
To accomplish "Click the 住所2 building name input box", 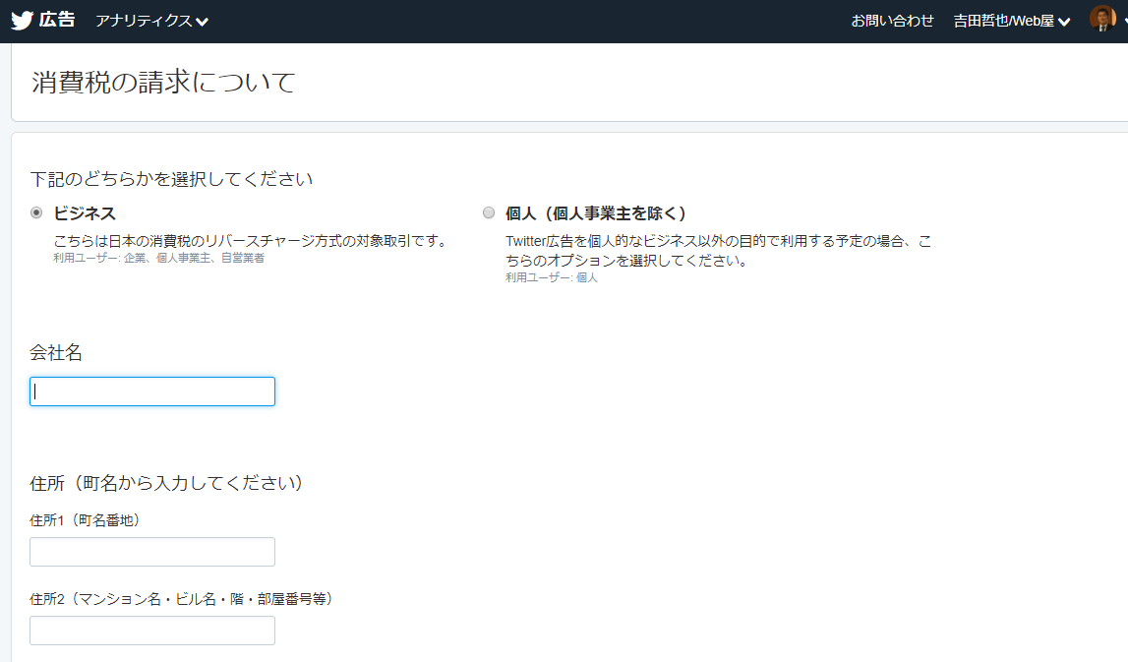I will click(x=152, y=631).
